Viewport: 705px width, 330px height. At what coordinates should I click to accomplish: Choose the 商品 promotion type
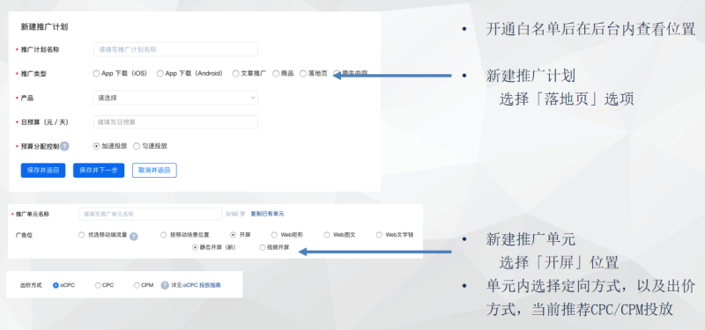pyautogui.click(x=276, y=74)
